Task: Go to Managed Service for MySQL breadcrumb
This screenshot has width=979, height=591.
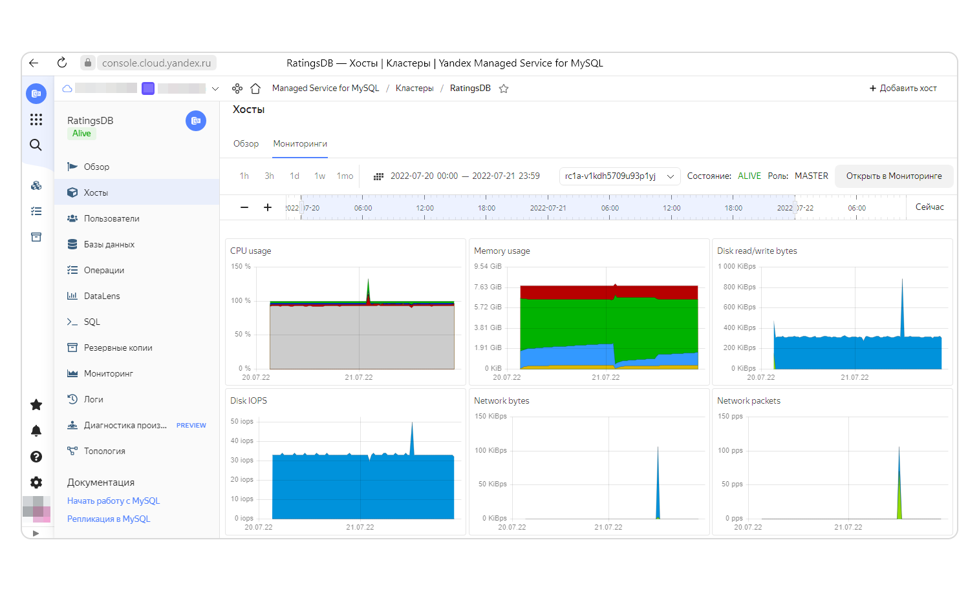Action: point(325,88)
